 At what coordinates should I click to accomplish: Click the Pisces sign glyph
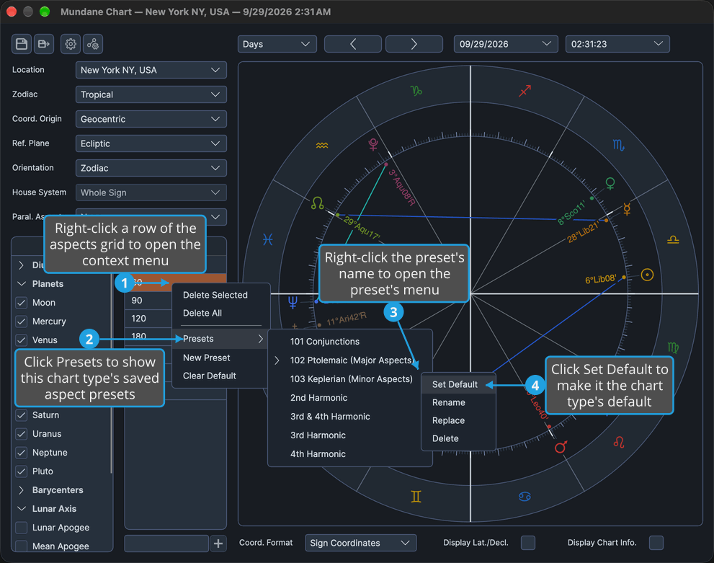click(x=268, y=239)
